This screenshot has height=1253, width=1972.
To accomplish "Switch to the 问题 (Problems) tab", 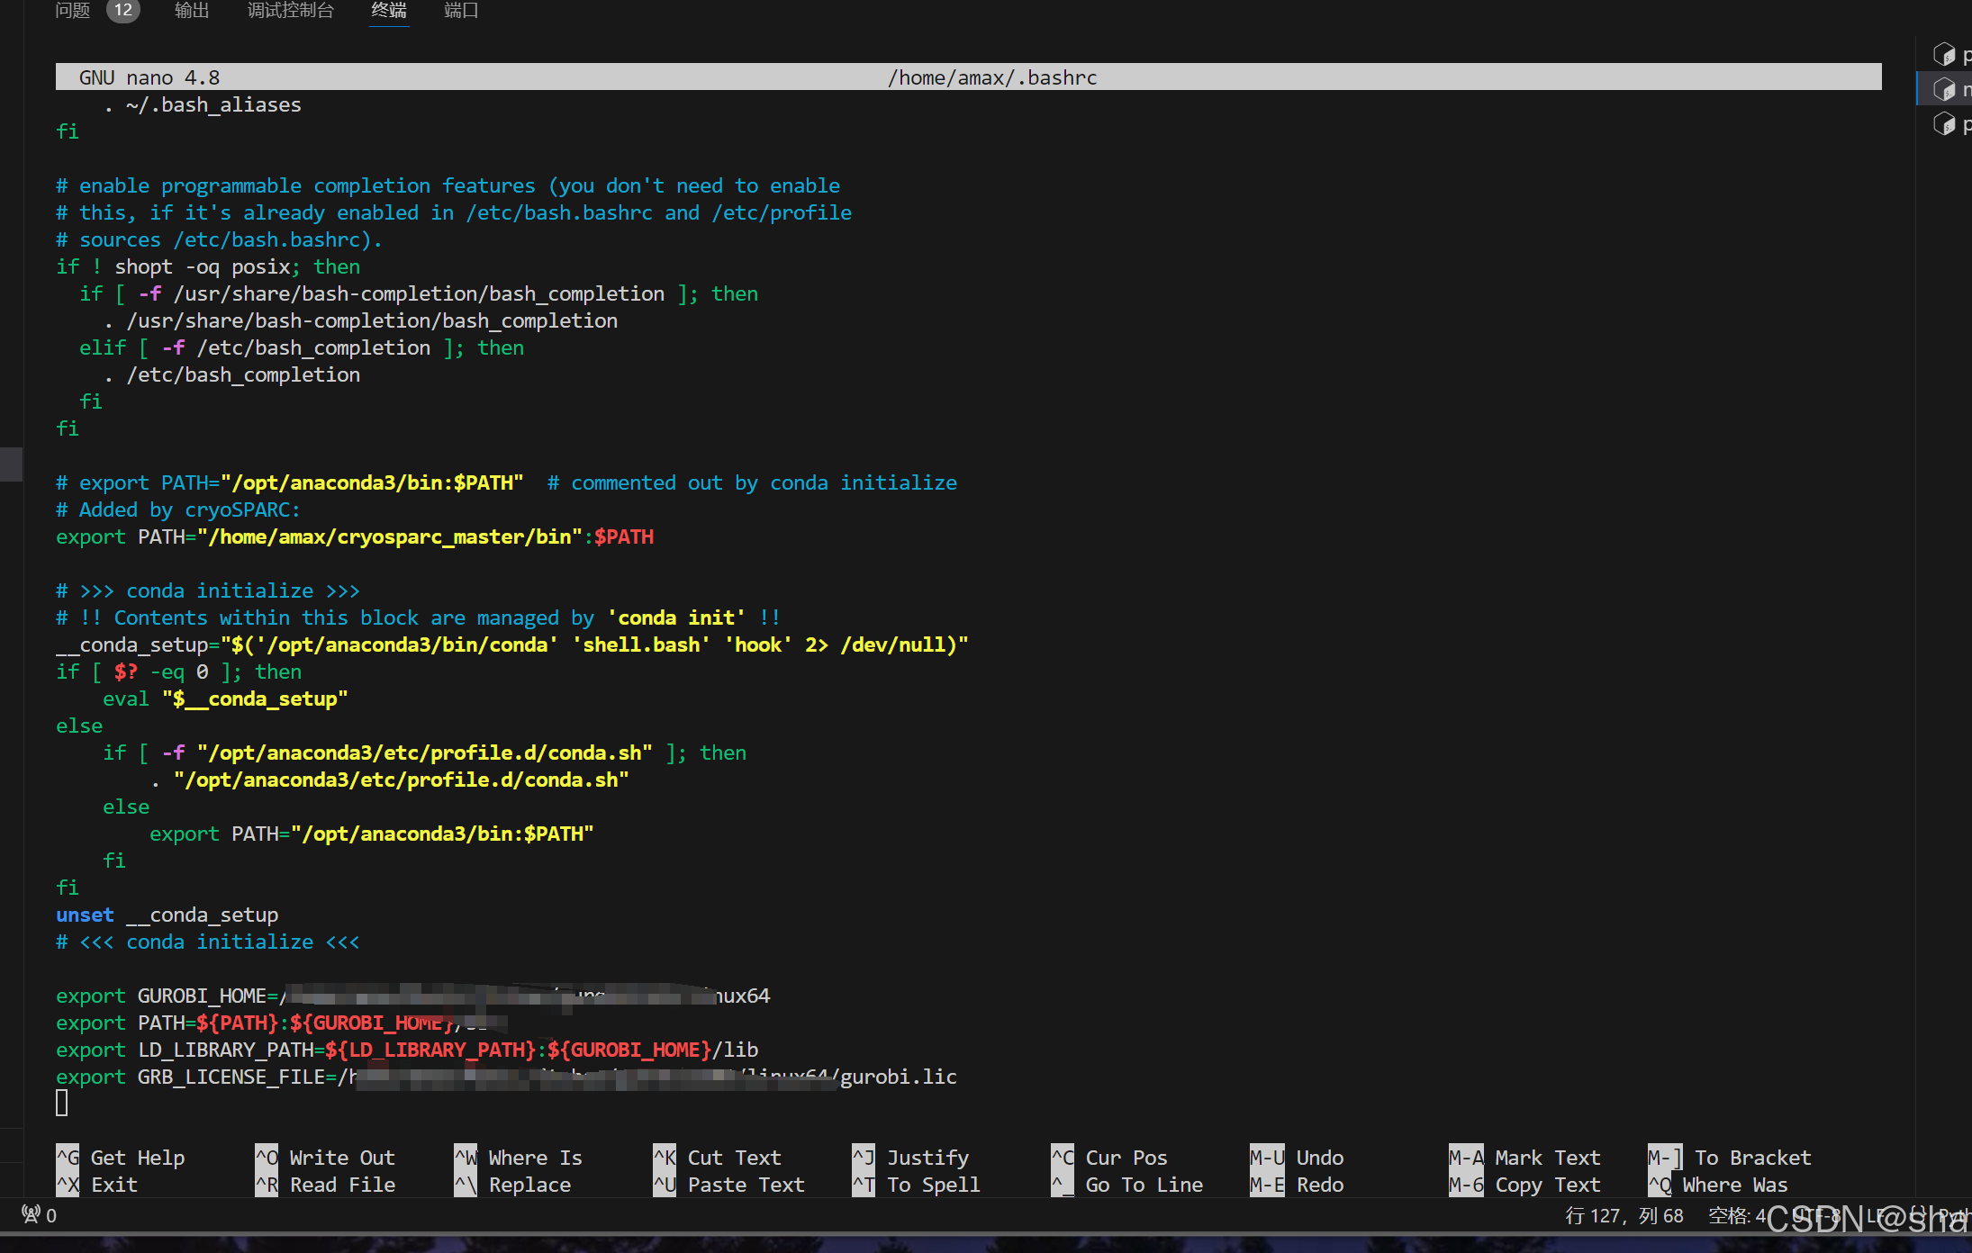I will [x=72, y=11].
